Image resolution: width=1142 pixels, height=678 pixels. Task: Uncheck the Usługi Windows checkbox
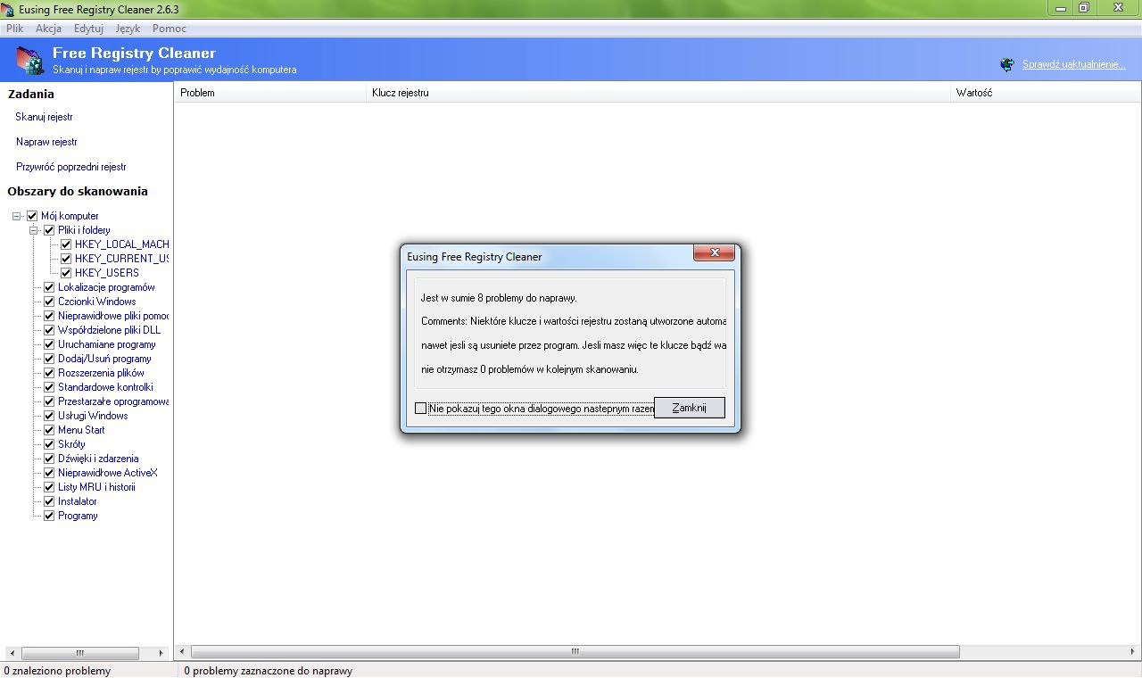click(x=49, y=416)
